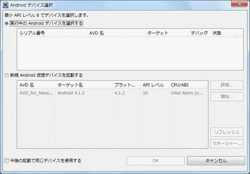Click the Android 4.1.2 target cell

[x=71, y=93]
